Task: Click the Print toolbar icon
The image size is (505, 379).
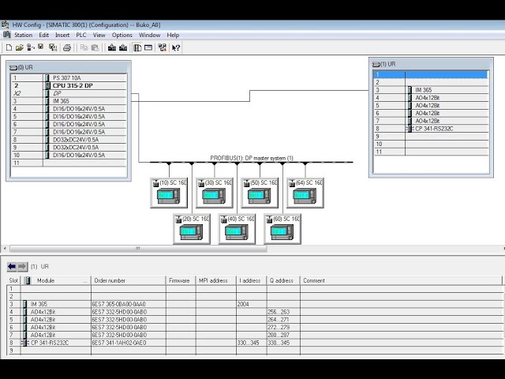Action: click(67, 47)
